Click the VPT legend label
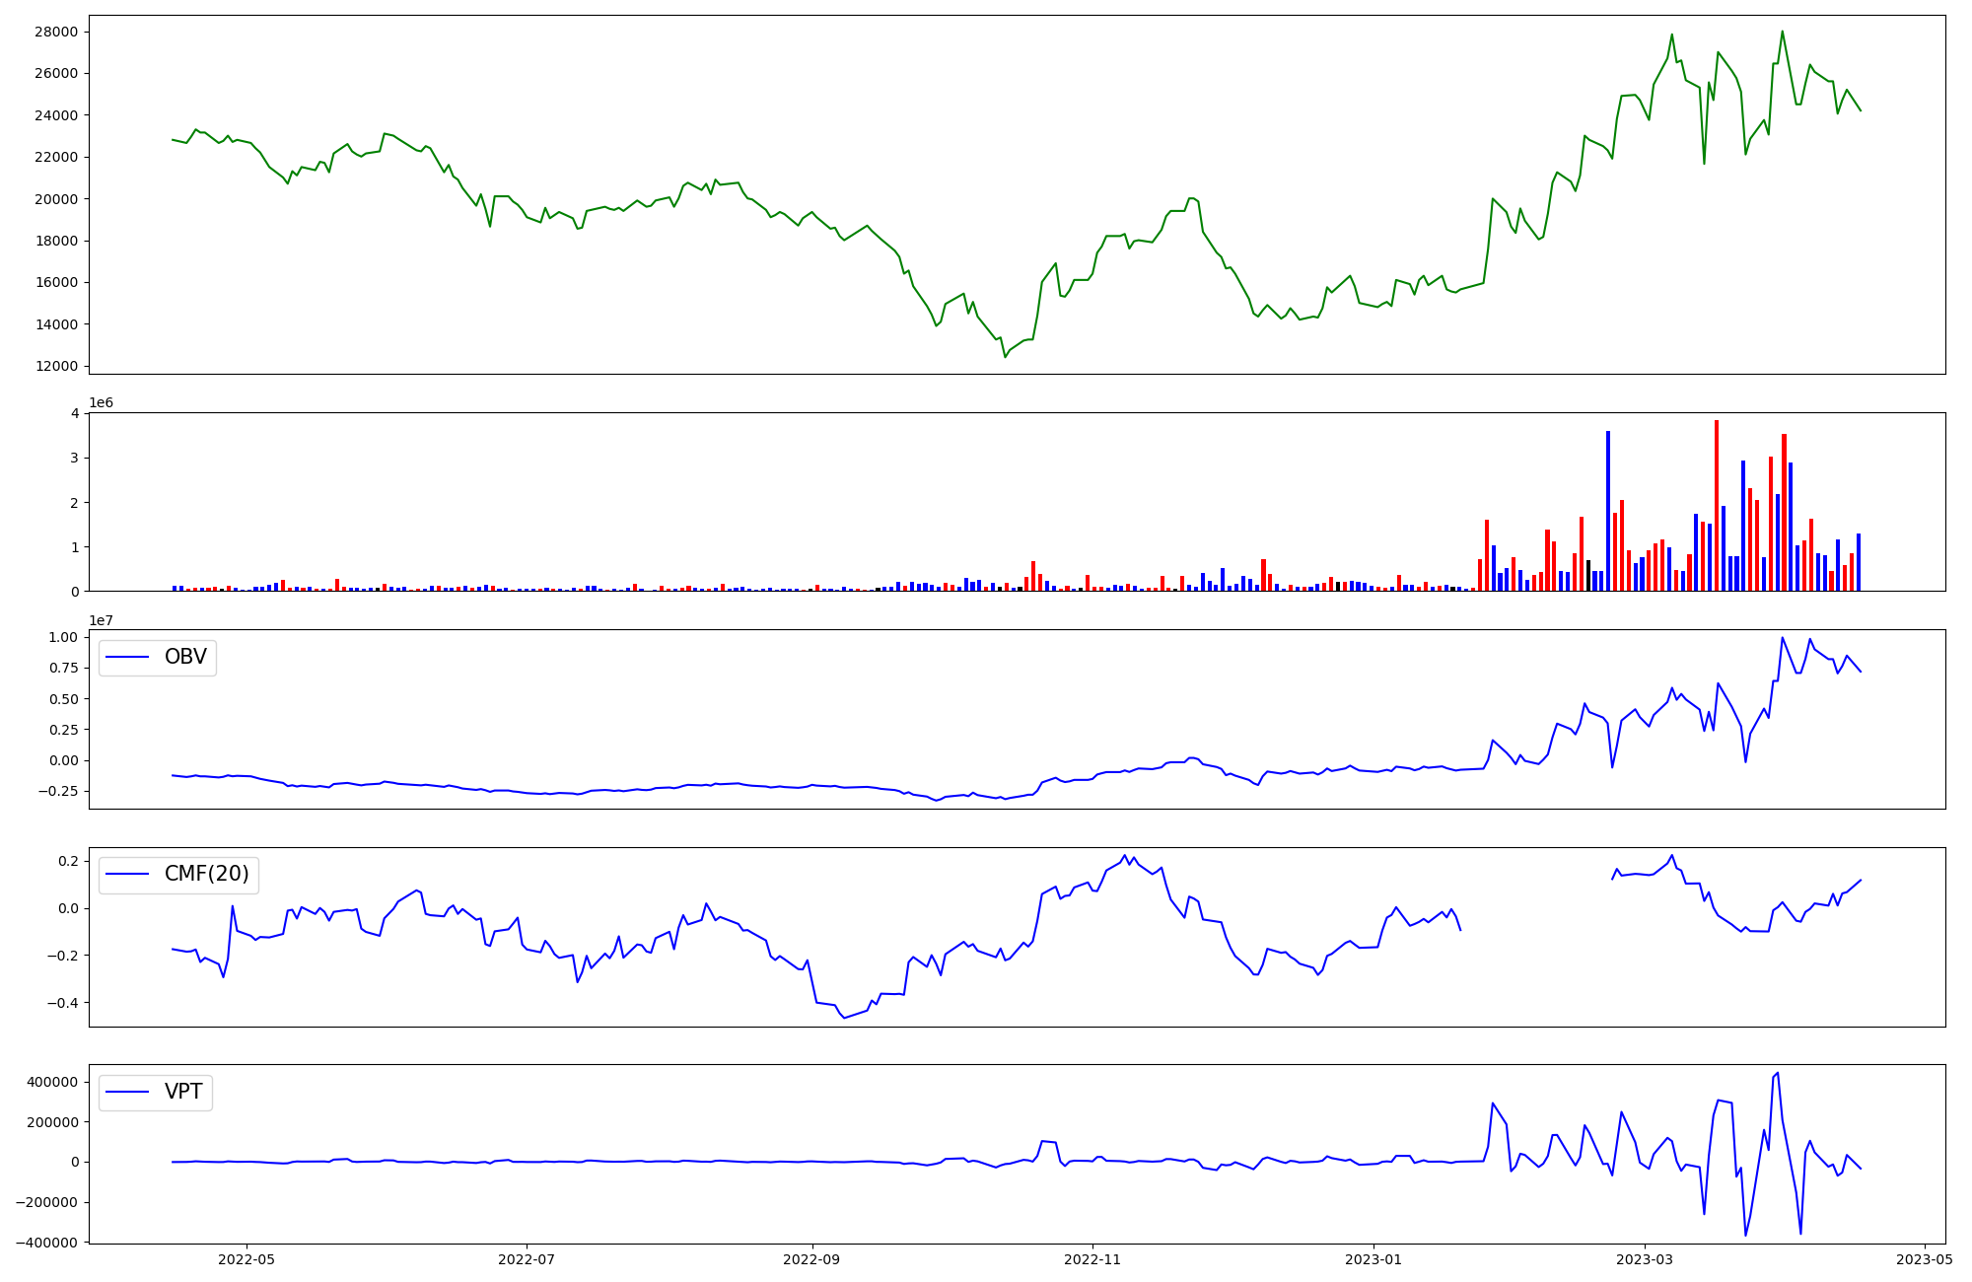 [x=183, y=1092]
